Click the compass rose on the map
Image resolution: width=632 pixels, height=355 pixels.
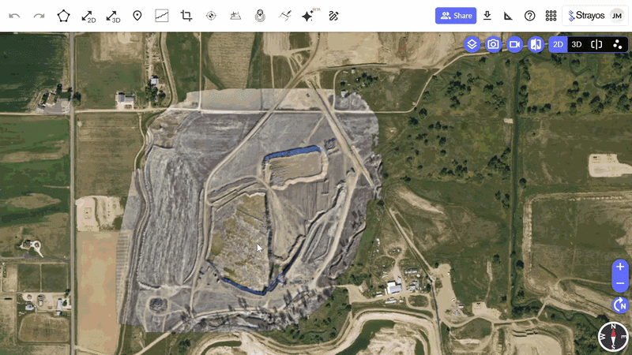point(612,336)
